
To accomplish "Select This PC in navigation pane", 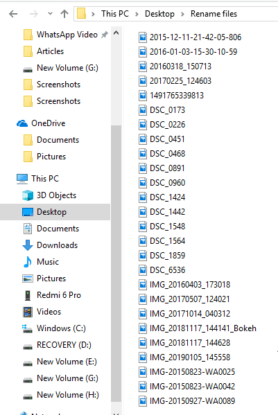I will (45, 178).
